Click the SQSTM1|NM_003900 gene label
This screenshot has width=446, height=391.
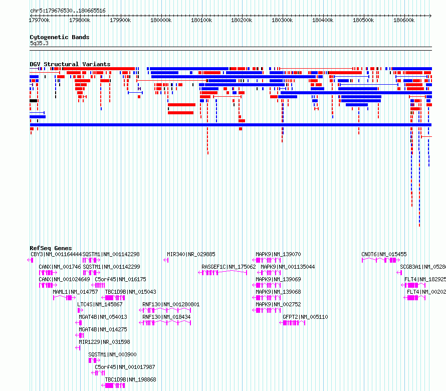[112, 354]
